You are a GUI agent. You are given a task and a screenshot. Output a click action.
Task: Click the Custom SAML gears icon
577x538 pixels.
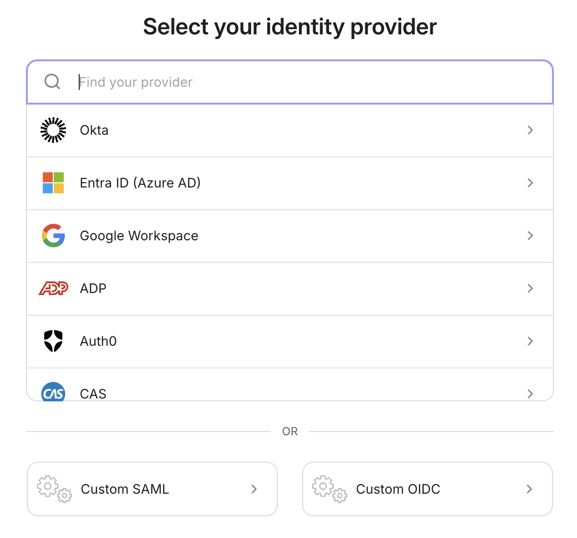(x=54, y=489)
